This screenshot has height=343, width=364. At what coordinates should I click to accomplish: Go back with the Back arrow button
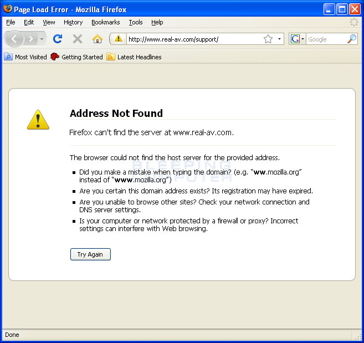[14, 39]
